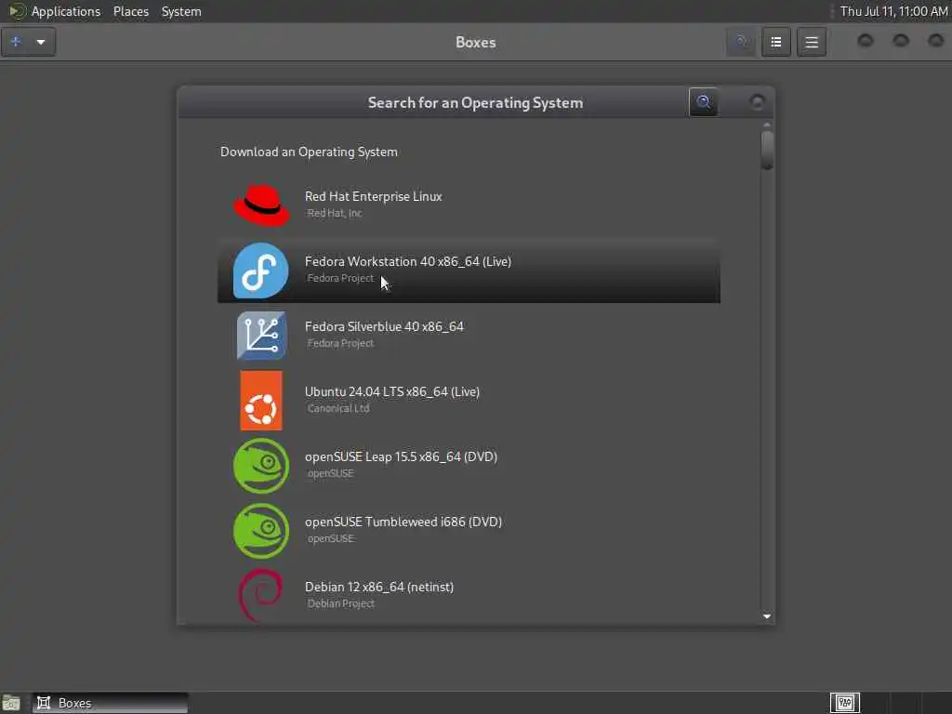The width and height of the screenshot is (952, 714).
Task: Click the clock Thu Jul 11, 11:00 AM
Action: tap(893, 11)
